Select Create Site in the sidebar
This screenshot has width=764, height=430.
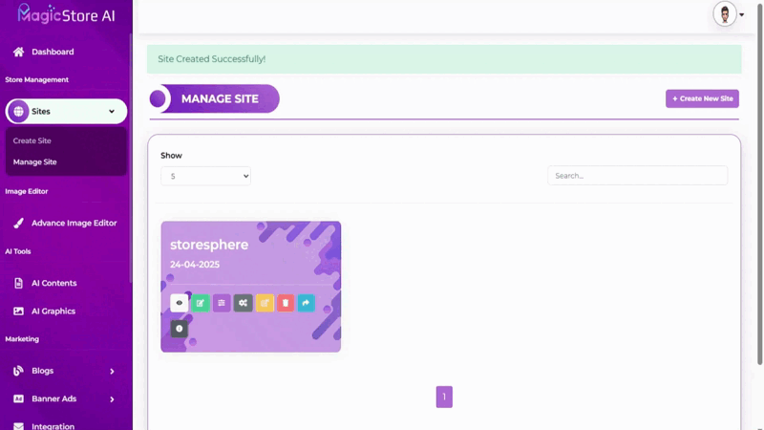pos(32,140)
